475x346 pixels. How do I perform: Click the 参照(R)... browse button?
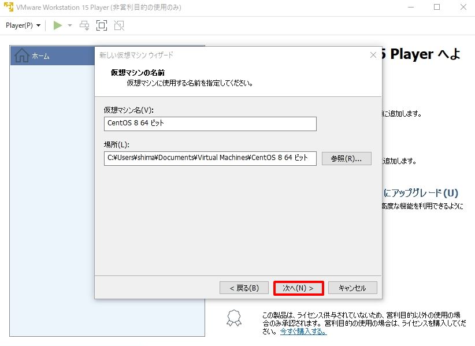click(x=347, y=159)
